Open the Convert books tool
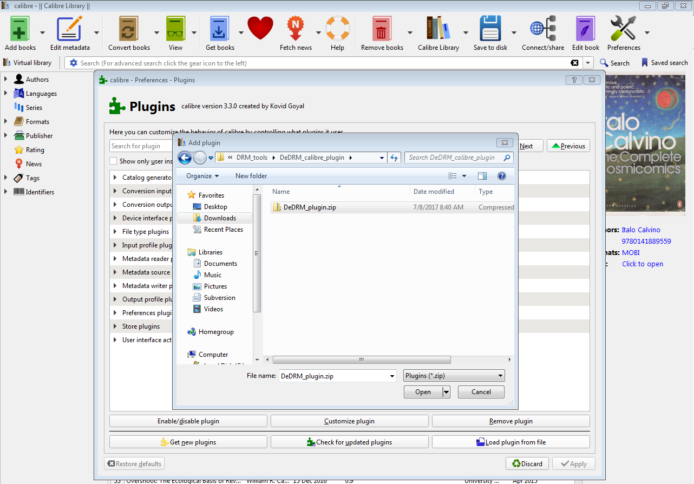Image resolution: width=694 pixels, height=484 pixels. (128, 28)
